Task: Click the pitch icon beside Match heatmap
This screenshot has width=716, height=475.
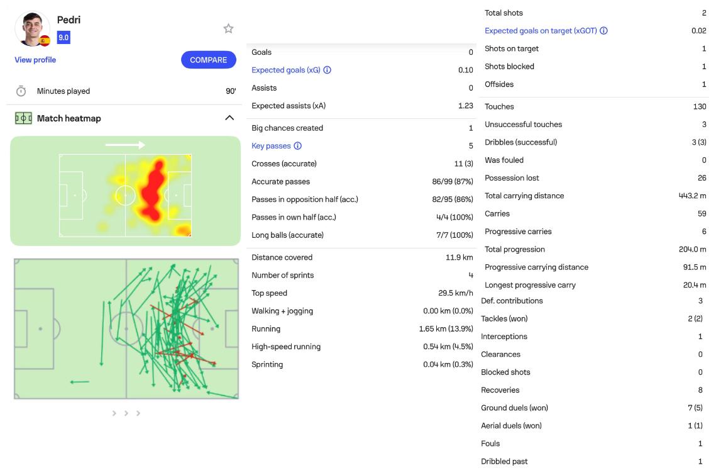Action: click(23, 118)
